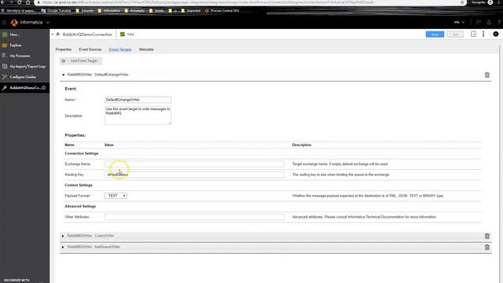
Task: Delete the badQueueWriter event target
Action: tap(487, 247)
